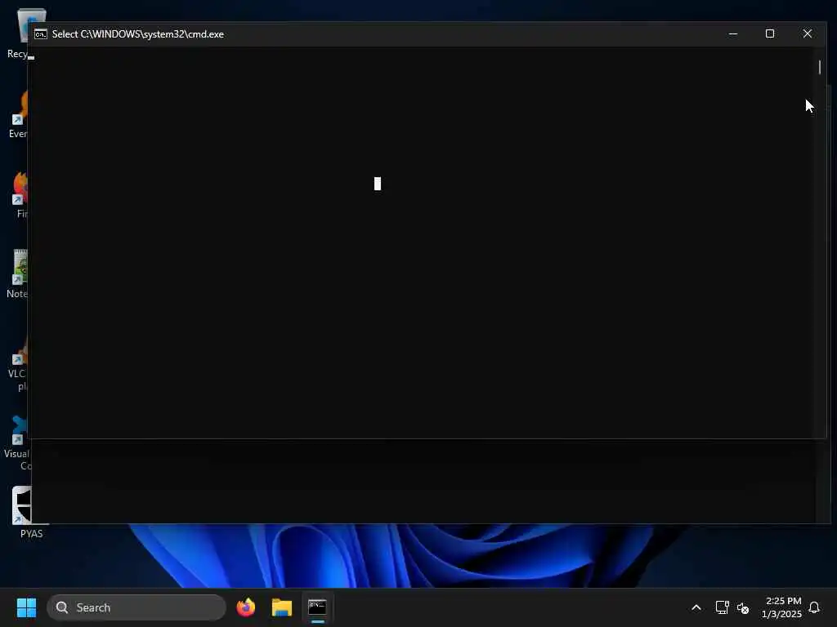The height and width of the screenshot is (627, 837).
Task: Show hidden system tray icons
Action: click(x=696, y=607)
